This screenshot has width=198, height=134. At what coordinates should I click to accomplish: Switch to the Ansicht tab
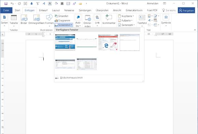point(117,10)
